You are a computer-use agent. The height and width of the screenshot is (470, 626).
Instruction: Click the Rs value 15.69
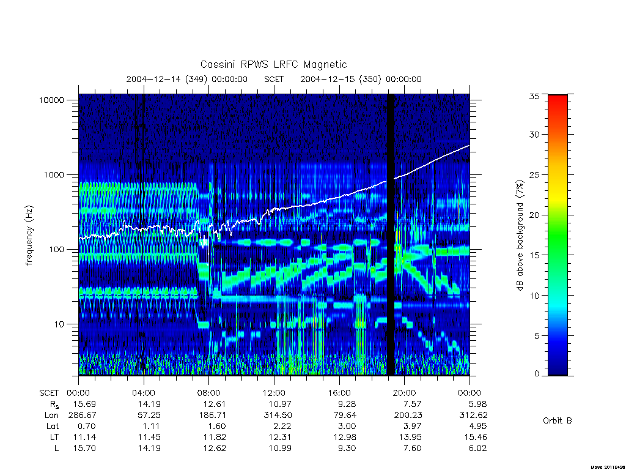(84, 404)
